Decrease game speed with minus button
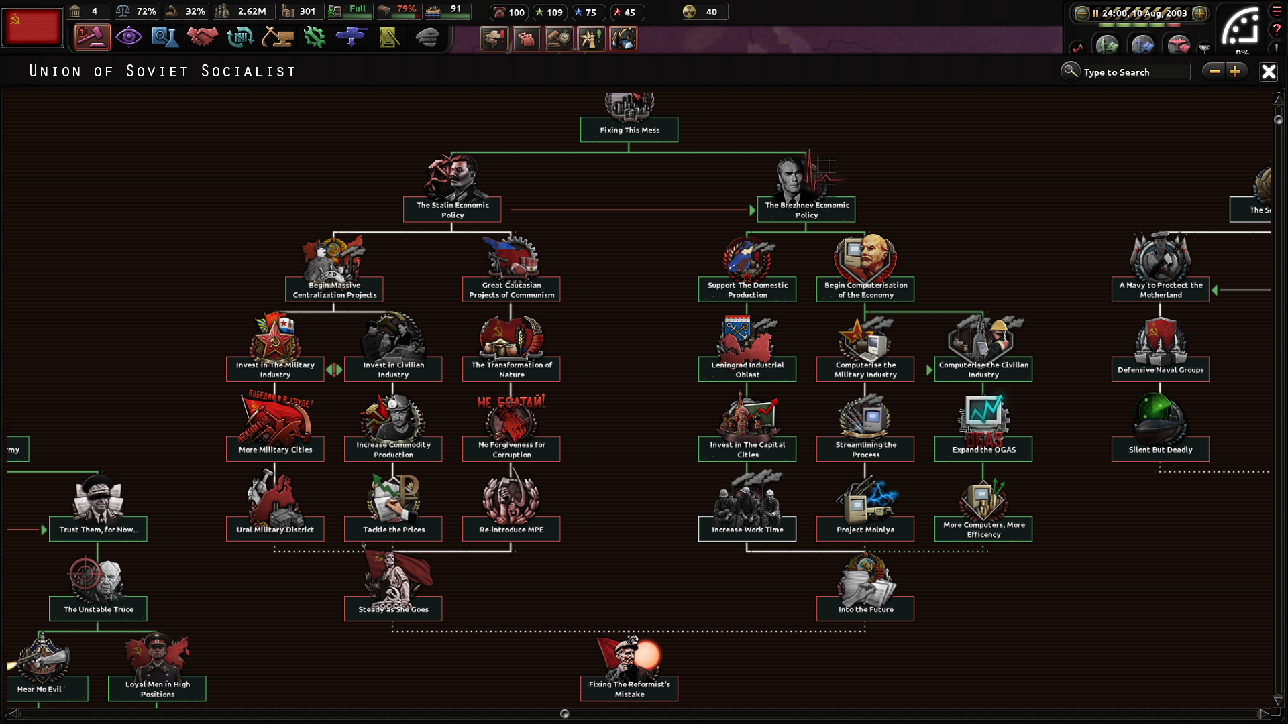Image resolution: width=1288 pixels, height=724 pixels. click(x=1081, y=13)
